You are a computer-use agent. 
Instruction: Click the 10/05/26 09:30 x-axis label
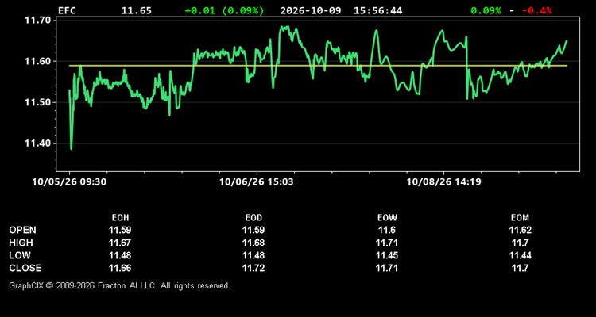69,182
